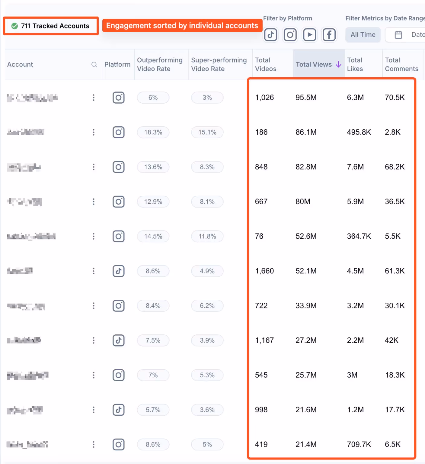
Task: Click Instagram icon in 419 videos row
Action: [x=119, y=444]
